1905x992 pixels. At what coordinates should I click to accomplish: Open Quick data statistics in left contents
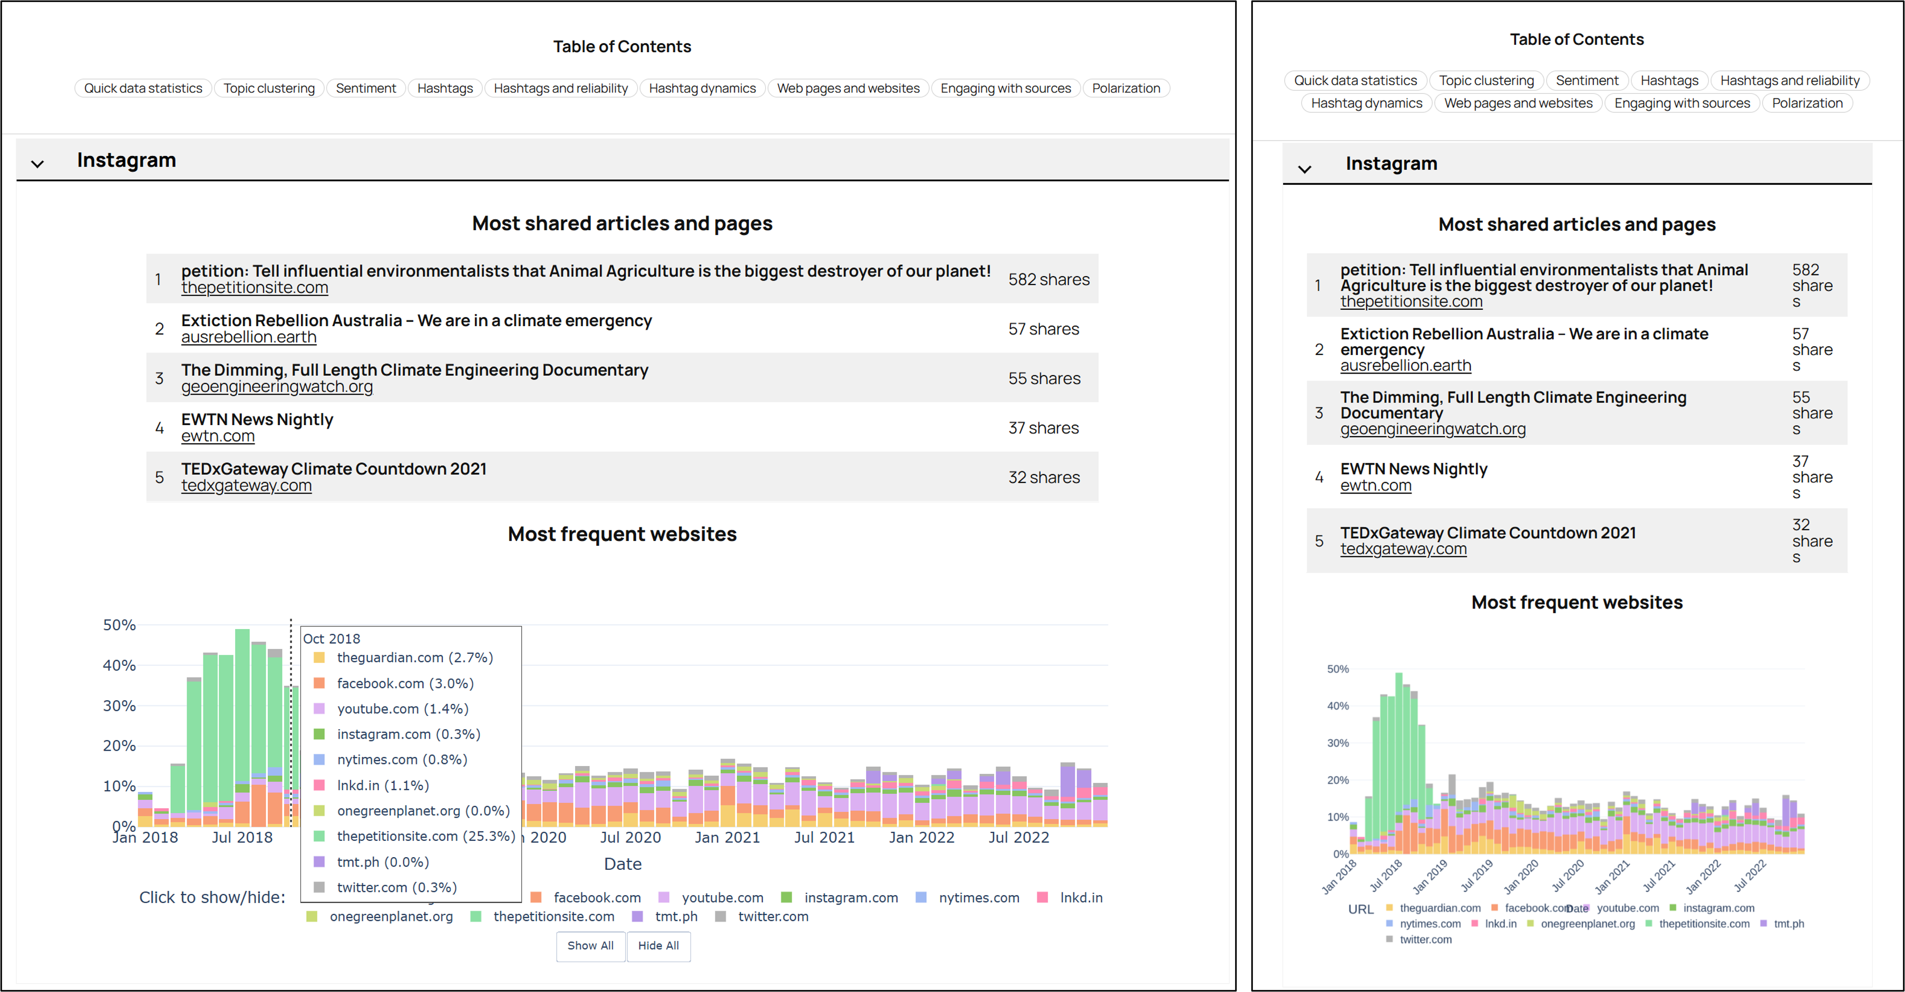point(143,88)
